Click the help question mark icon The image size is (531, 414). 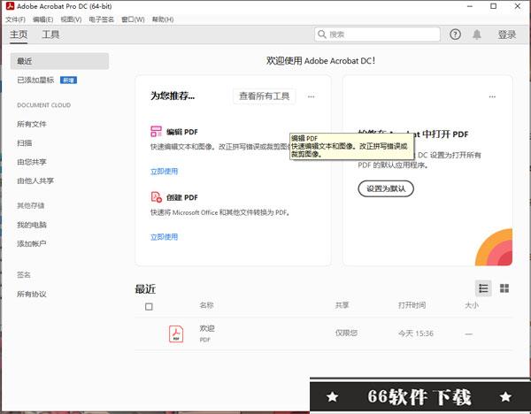coord(455,34)
